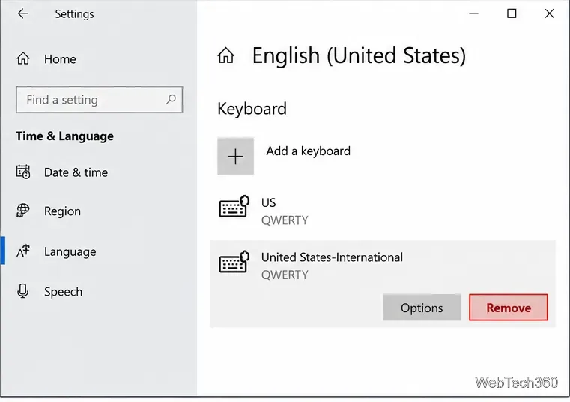Open Speech settings

(x=63, y=292)
